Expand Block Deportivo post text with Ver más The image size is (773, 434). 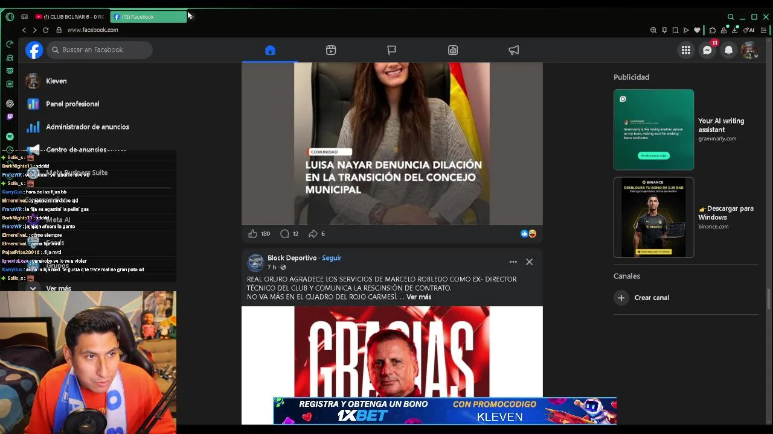pyautogui.click(x=419, y=297)
